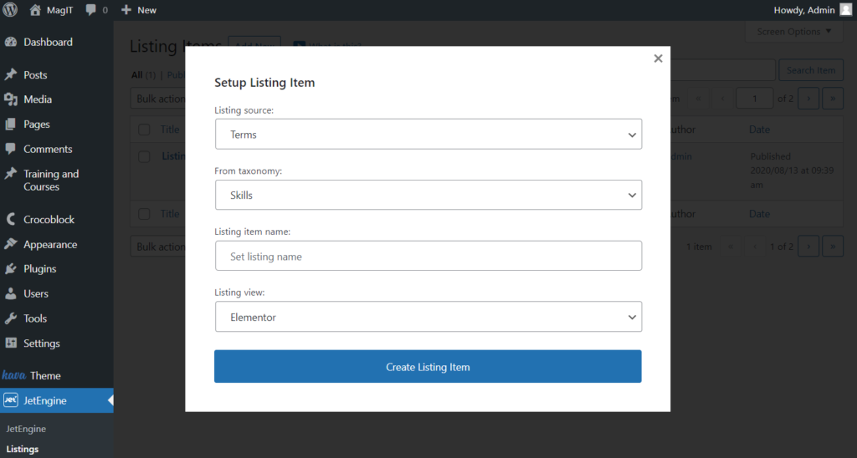Click the Media icon in sidebar
Image resolution: width=857 pixels, height=458 pixels.
click(x=10, y=99)
